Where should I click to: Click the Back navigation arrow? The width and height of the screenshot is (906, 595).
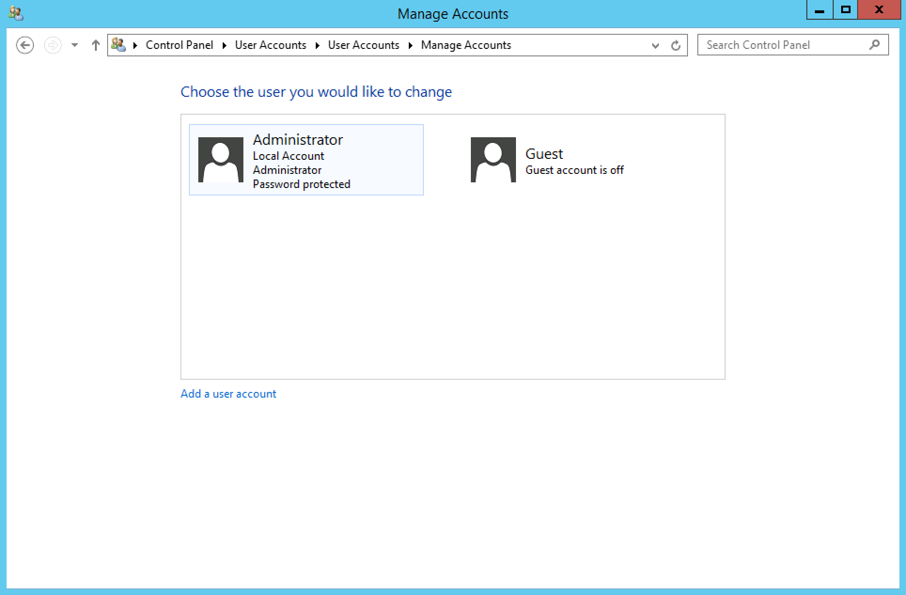25,45
